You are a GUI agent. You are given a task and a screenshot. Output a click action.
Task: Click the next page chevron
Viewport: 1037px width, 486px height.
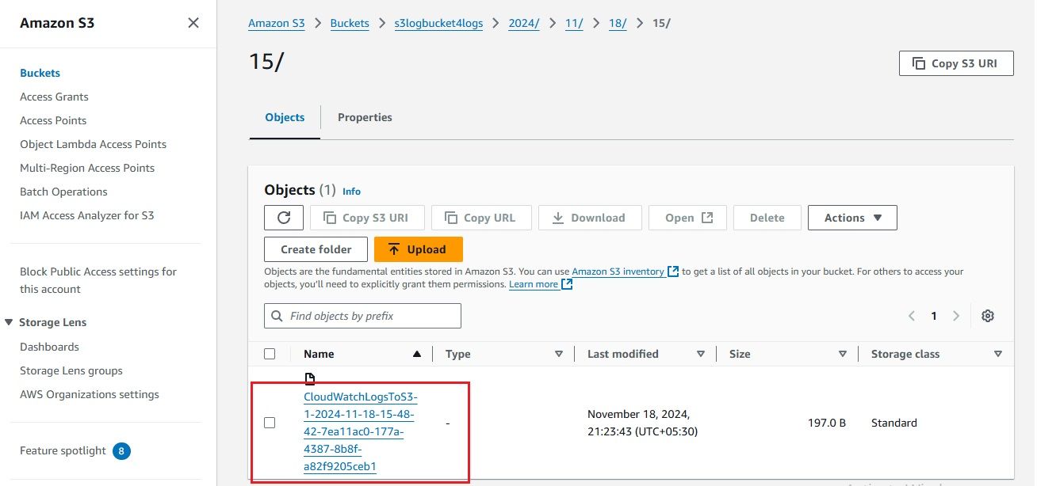956,315
